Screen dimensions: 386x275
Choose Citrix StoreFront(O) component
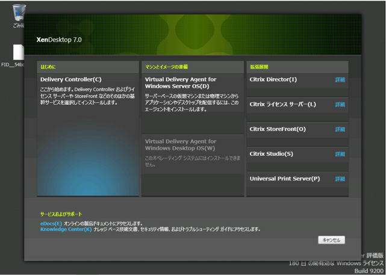278,129
